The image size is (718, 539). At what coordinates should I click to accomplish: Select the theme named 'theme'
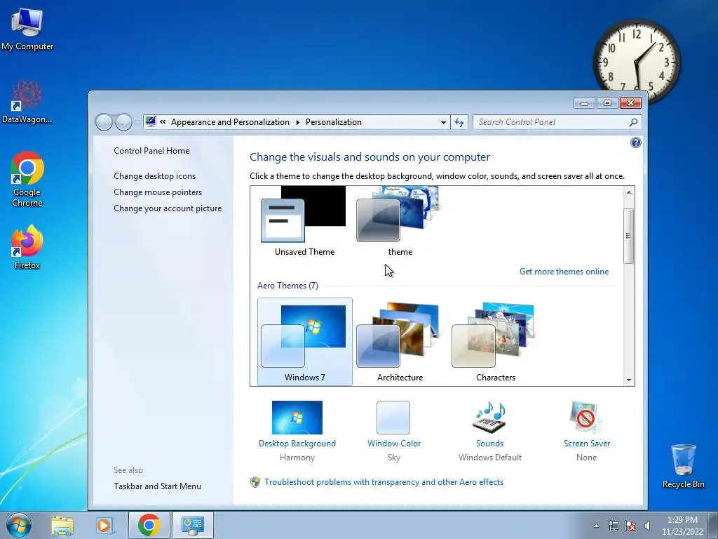coord(400,222)
